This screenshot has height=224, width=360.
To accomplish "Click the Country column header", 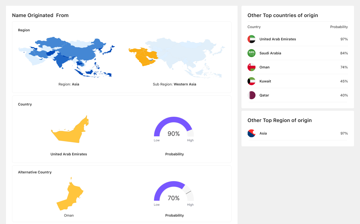I will [x=254, y=27].
